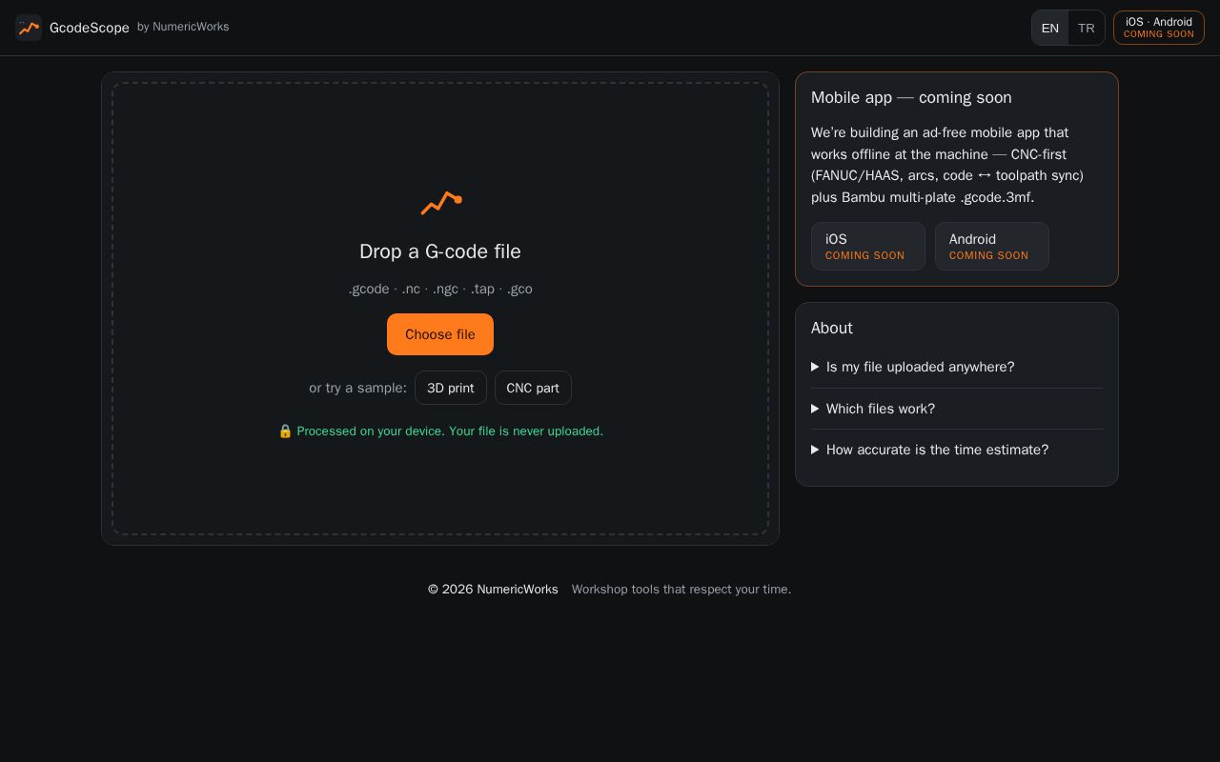
Task: Click the "Mobile app — coming soon" heading
Action: [x=911, y=97]
